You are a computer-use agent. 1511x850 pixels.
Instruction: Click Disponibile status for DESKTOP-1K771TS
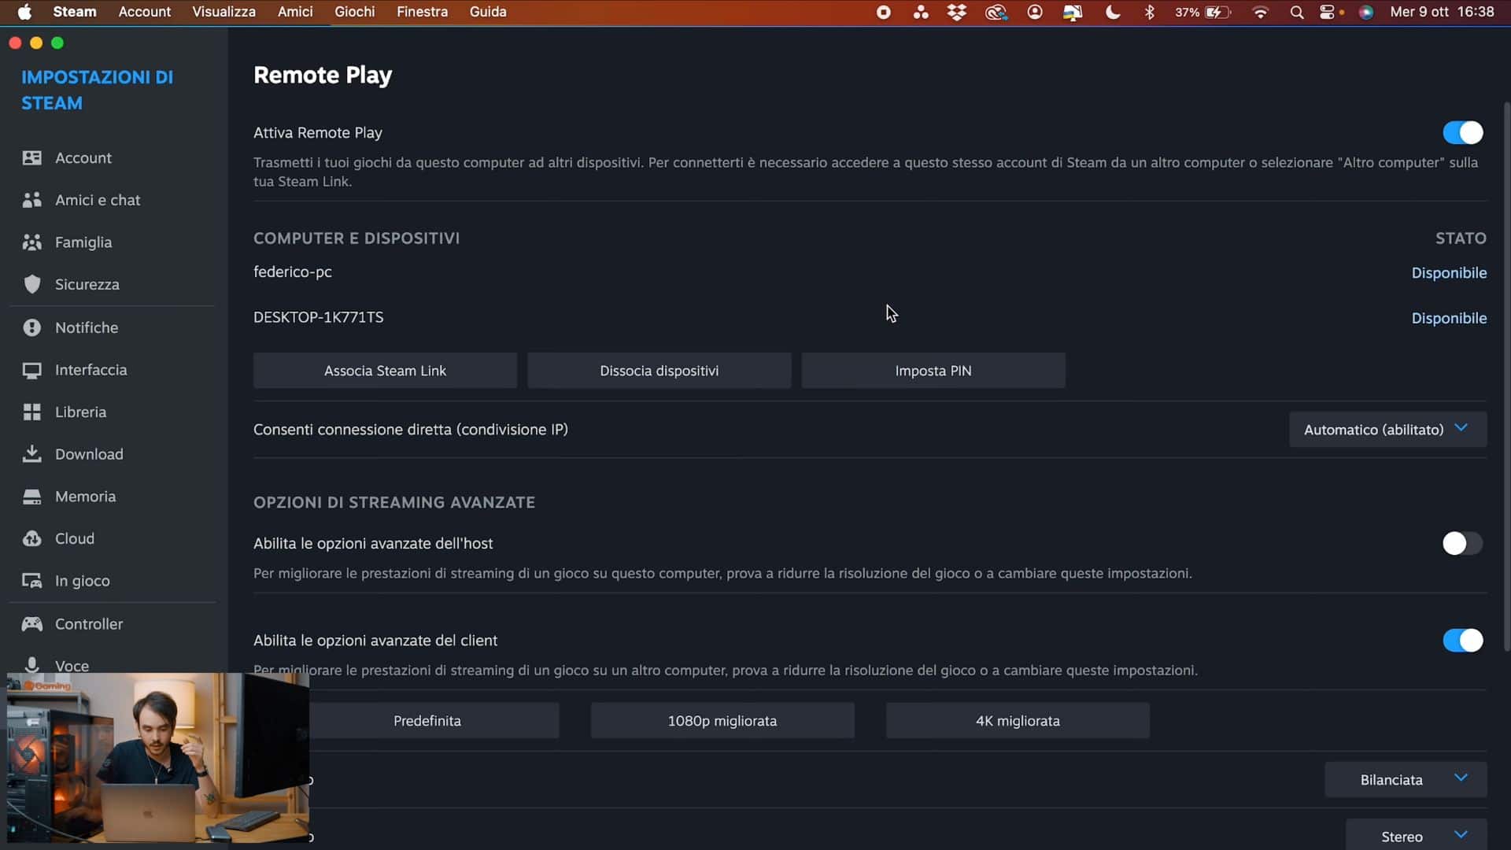1449,319
